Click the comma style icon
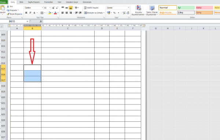This screenshot has width=220, height=140. (118, 13)
